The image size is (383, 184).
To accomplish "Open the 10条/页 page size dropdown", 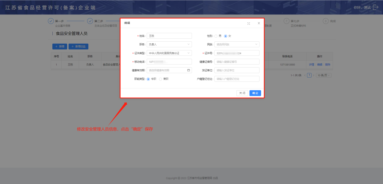I will click(324, 75).
